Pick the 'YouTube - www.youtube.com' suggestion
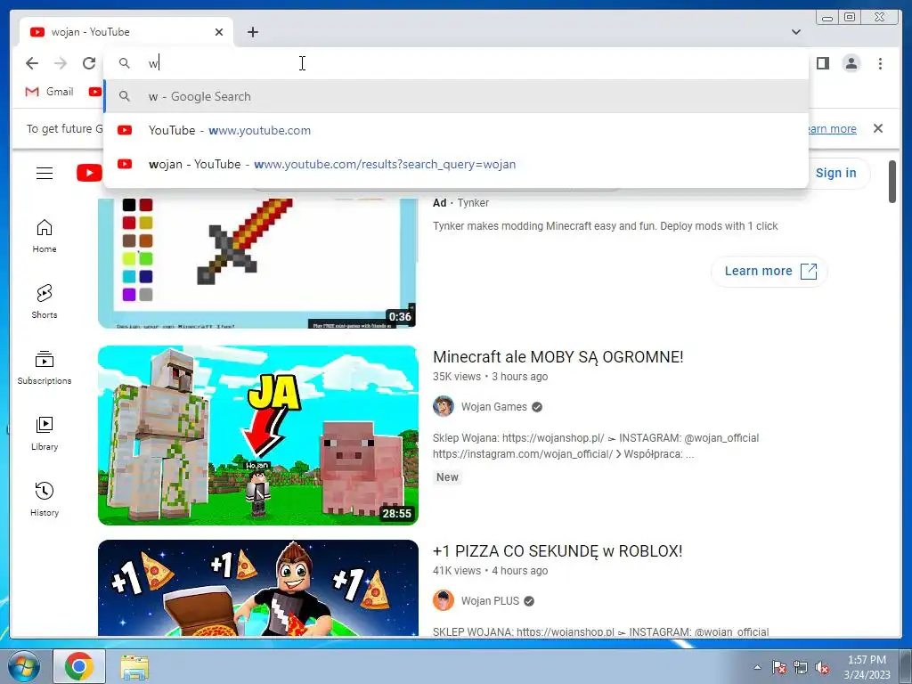 [x=456, y=130]
